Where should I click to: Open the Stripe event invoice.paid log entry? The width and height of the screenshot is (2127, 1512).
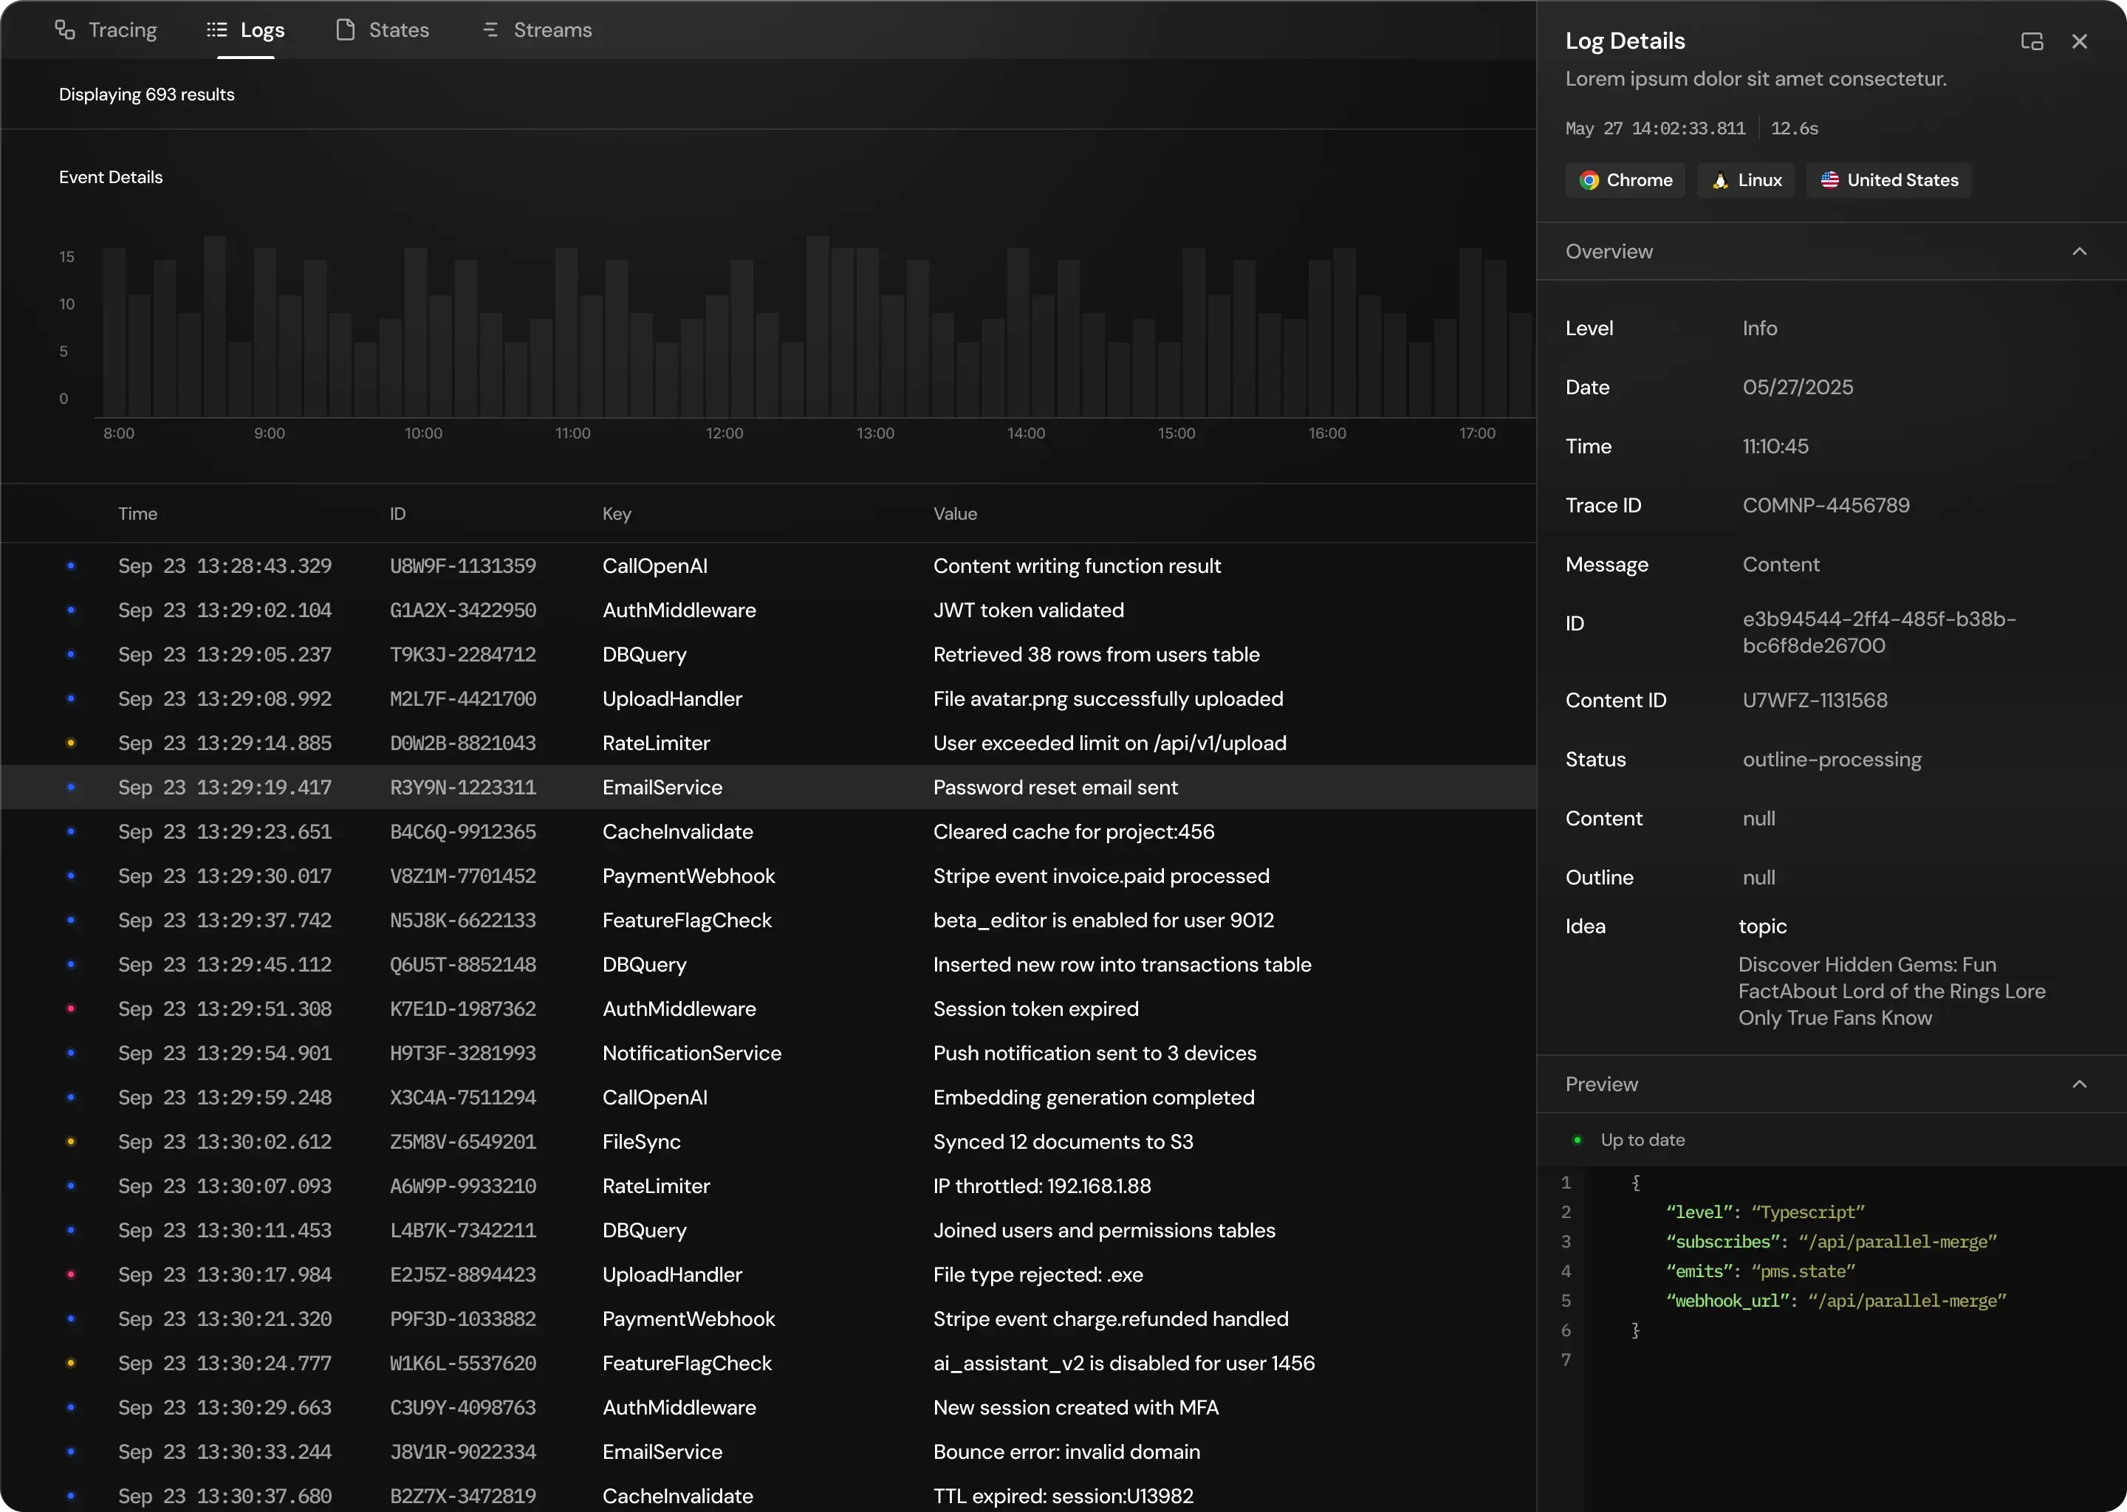pos(1100,876)
